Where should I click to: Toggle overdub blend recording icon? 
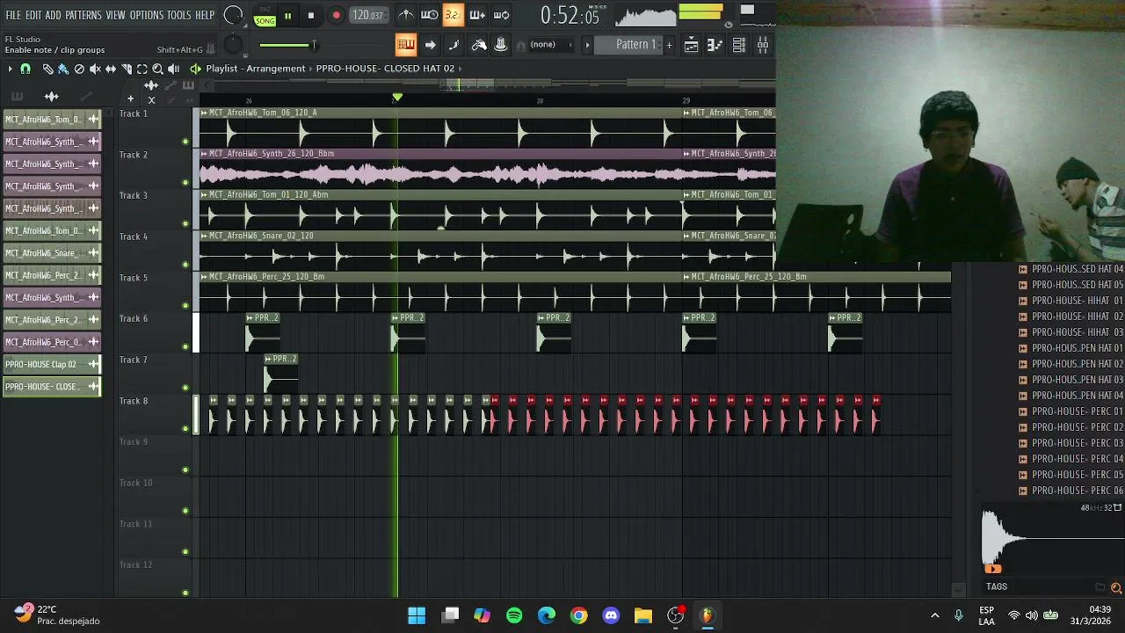pos(476,15)
